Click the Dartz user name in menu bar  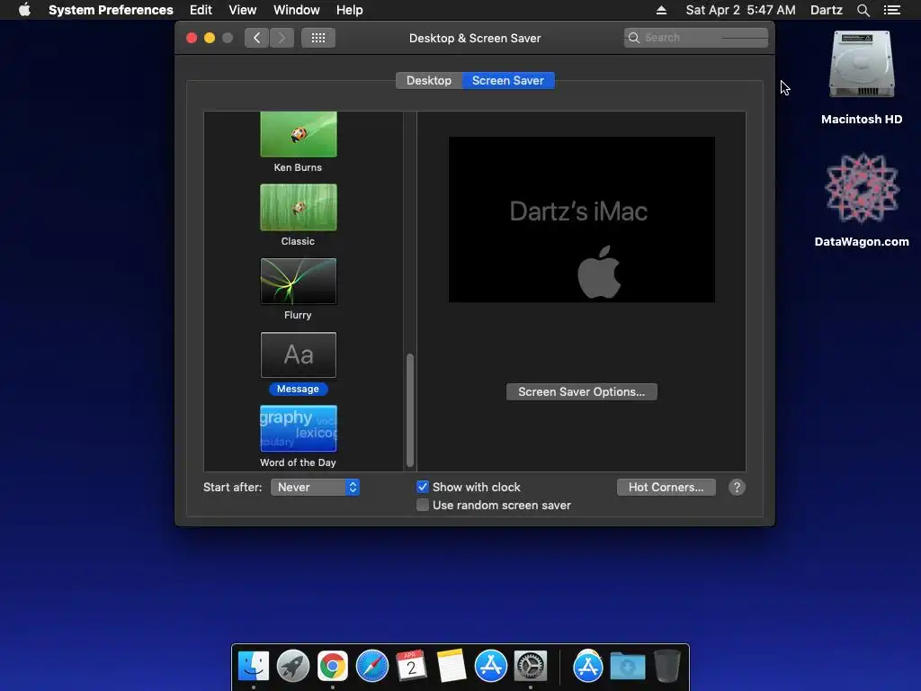pos(827,10)
